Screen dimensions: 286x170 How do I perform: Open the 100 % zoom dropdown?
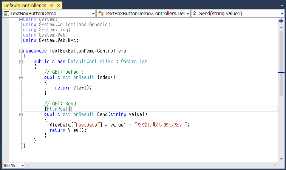[x=23, y=165]
